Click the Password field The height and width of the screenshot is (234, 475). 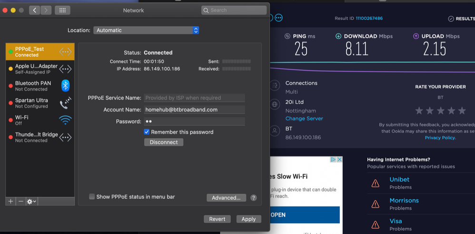point(194,122)
